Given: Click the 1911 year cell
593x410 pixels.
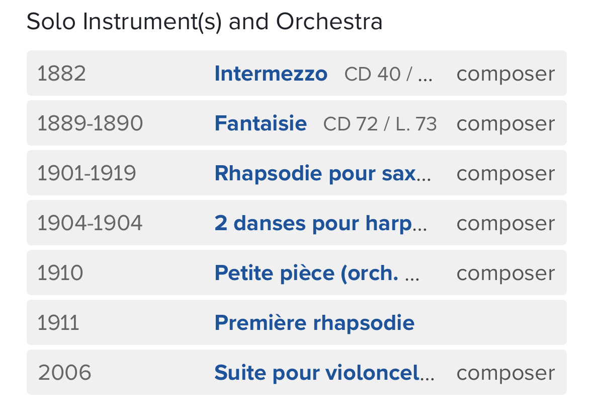Looking at the screenshot, I should pyautogui.click(x=58, y=323).
